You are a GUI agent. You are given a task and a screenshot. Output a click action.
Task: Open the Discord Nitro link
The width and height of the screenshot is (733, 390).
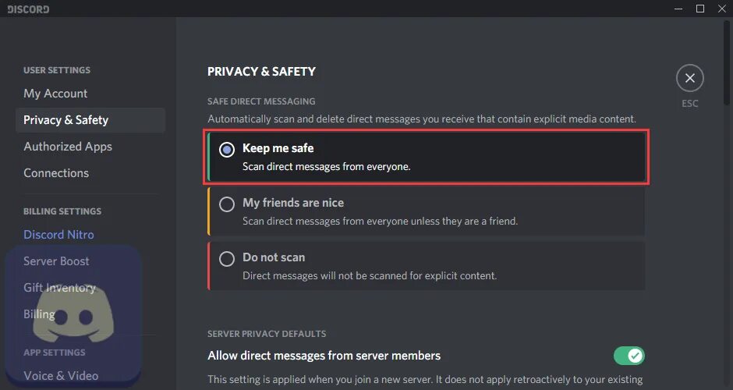click(58, 235)
